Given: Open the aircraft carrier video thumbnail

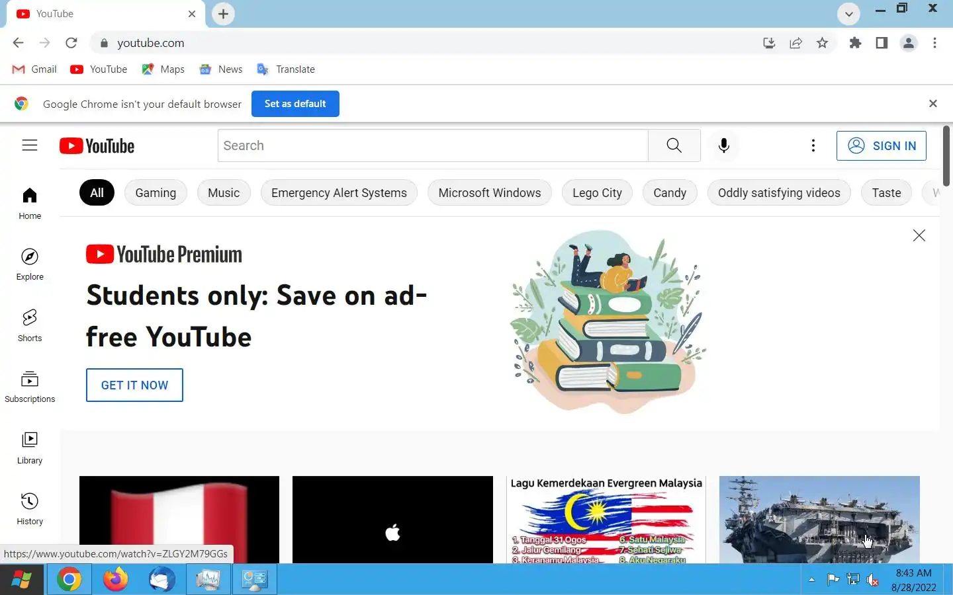Looking at the screenshot, I should pos(819,520).
